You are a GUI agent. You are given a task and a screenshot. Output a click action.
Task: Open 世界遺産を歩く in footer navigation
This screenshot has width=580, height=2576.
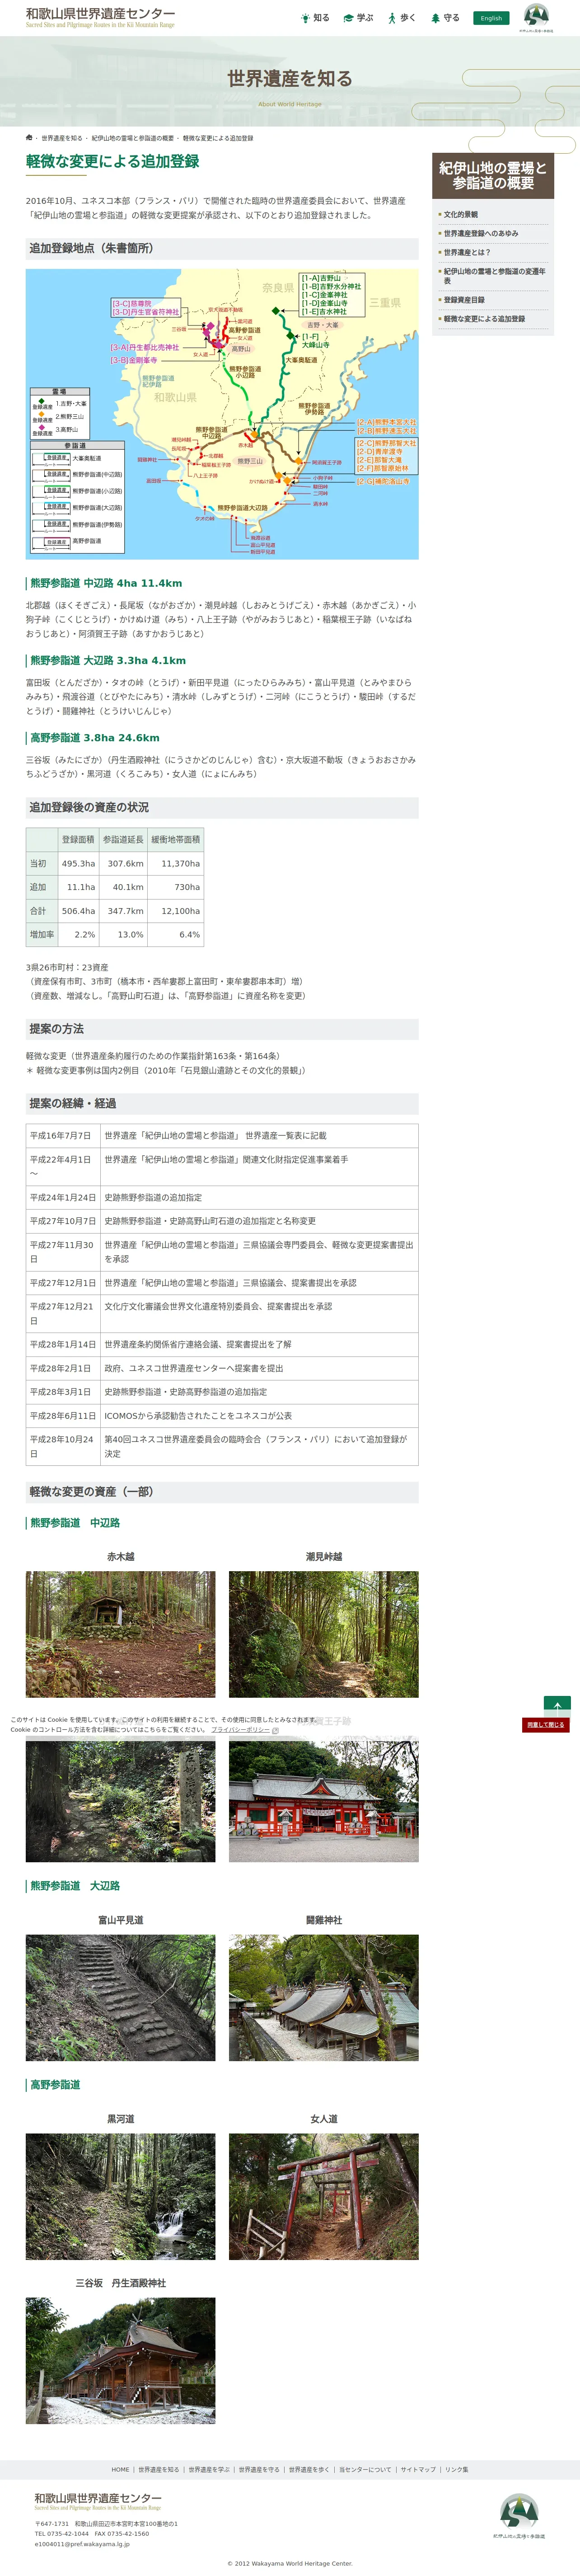click(309, 2469)
